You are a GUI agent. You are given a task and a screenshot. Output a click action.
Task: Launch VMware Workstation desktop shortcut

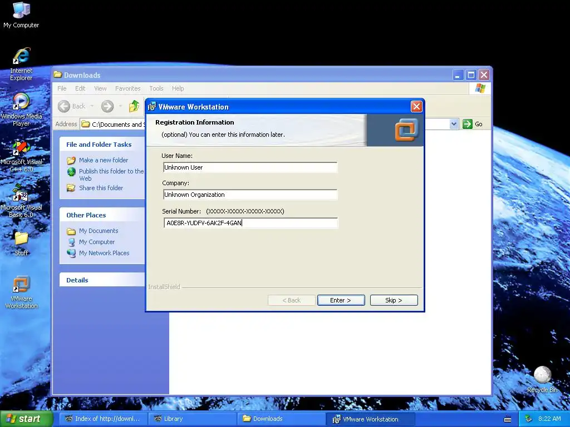click(x=21, y=292)
